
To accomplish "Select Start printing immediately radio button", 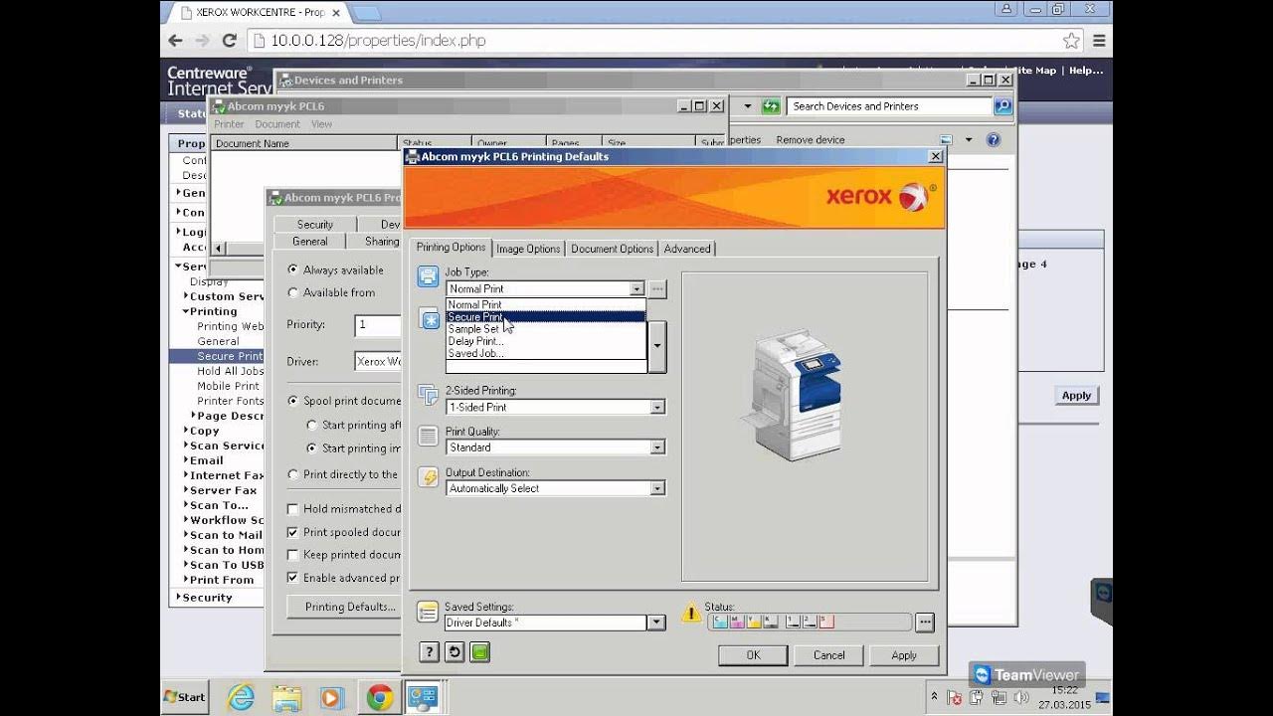I will pos(311,448).
